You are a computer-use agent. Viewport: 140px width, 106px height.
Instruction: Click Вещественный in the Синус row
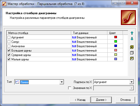pyautogui.click(x=87, y=42)
